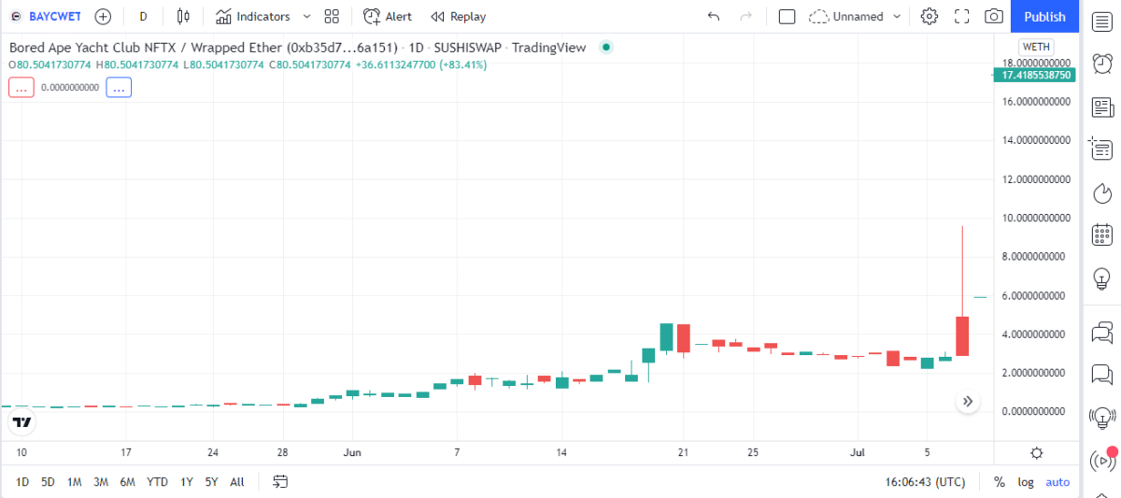This screenshot has height=498, width=1121.
Task: Open Indicators dialog
Action: pos(253,16)
